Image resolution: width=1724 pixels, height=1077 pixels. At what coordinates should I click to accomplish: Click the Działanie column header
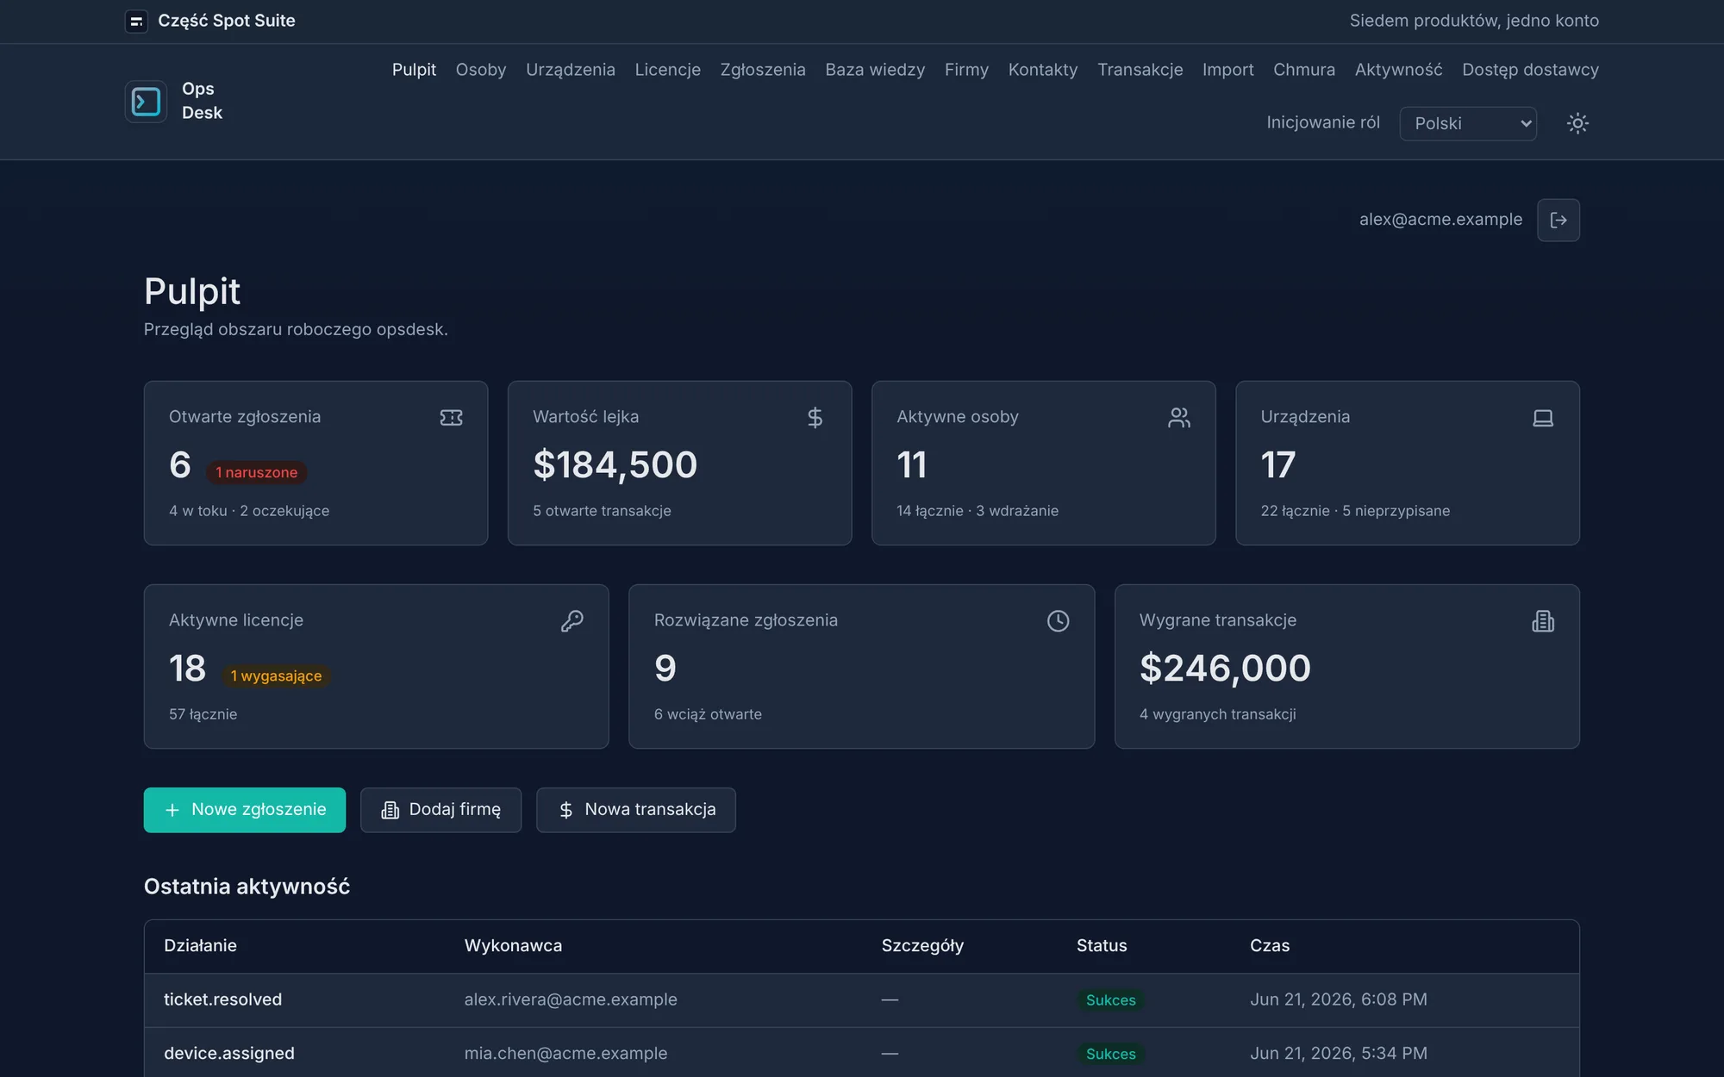pos(200,945)
